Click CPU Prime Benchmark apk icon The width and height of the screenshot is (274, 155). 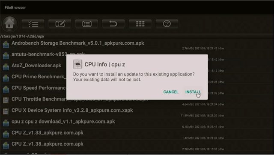click(6, 78)
